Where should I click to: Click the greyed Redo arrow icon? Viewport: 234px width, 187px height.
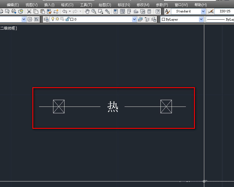(75, 11)
